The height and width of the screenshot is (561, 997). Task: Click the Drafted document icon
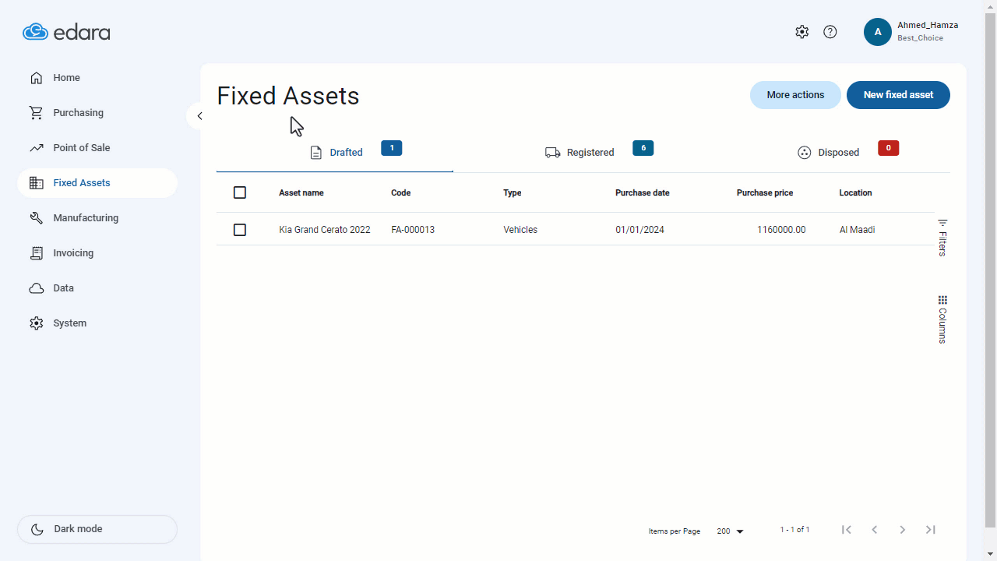315,153
